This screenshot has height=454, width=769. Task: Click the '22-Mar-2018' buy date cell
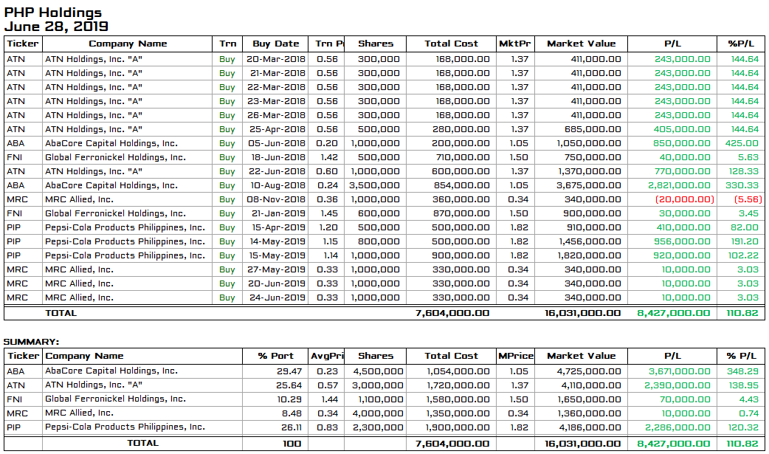pos(276,87)
